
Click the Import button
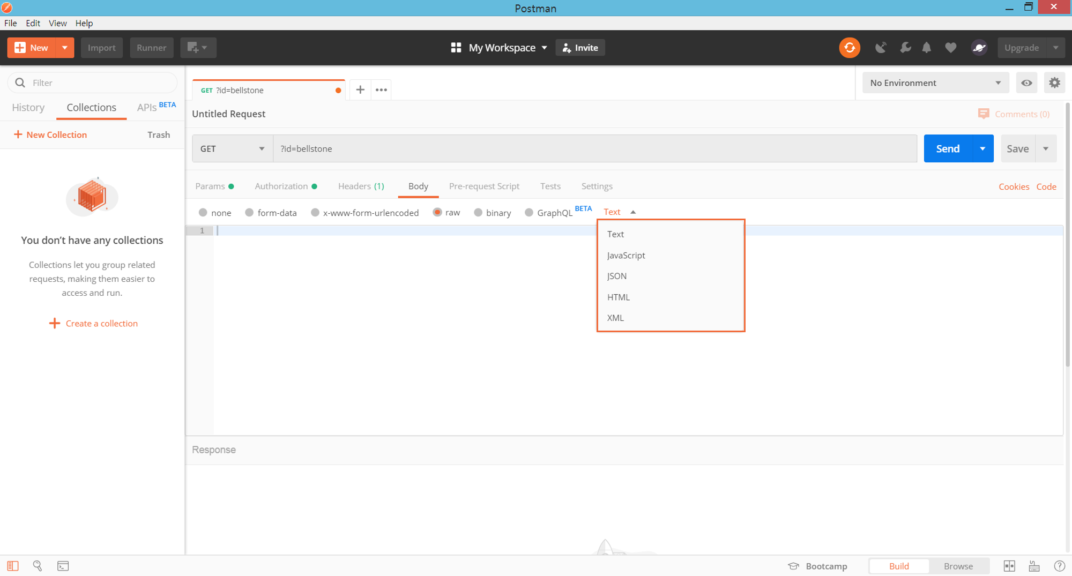point(101,48)
